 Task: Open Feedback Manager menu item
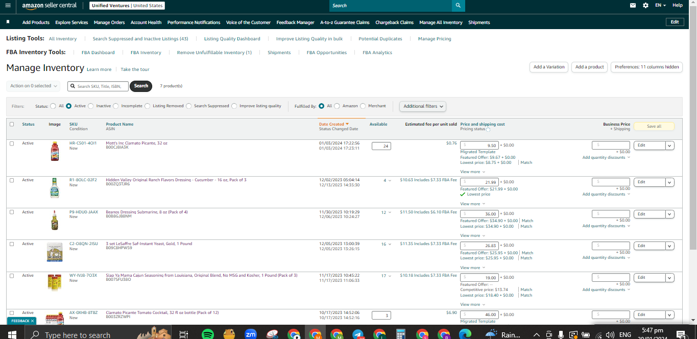coord(295,22)
